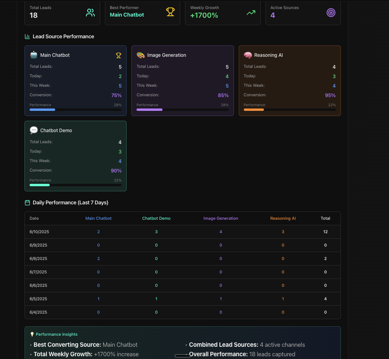Viewport: 389px width, 359px height.
Task: Click the Weekly Growth trend arrow icon
Action: (x=251, y=13)
